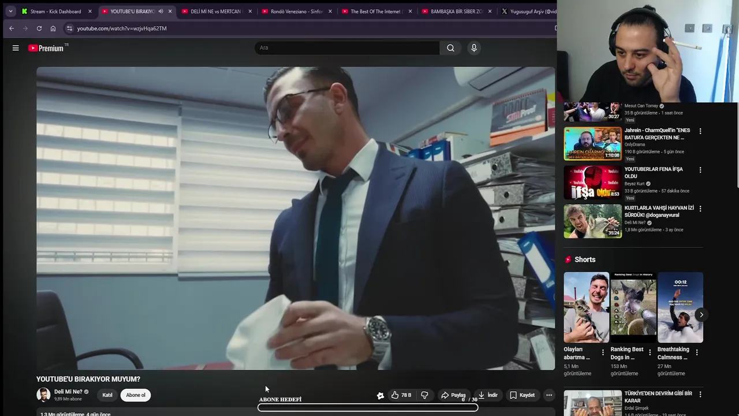Start voice search with microphone icon
Screen dimensions: 739x416
pos(474,48)
